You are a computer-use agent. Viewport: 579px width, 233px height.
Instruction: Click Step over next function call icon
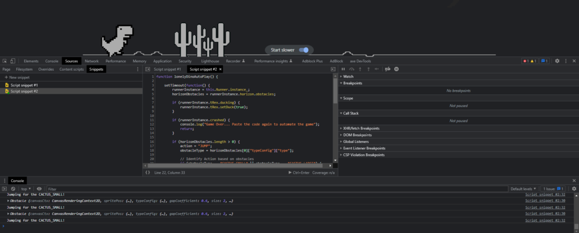point(352,69)
